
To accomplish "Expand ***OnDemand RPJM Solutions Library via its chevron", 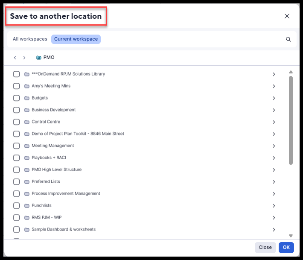I will (x=274, y=74).
